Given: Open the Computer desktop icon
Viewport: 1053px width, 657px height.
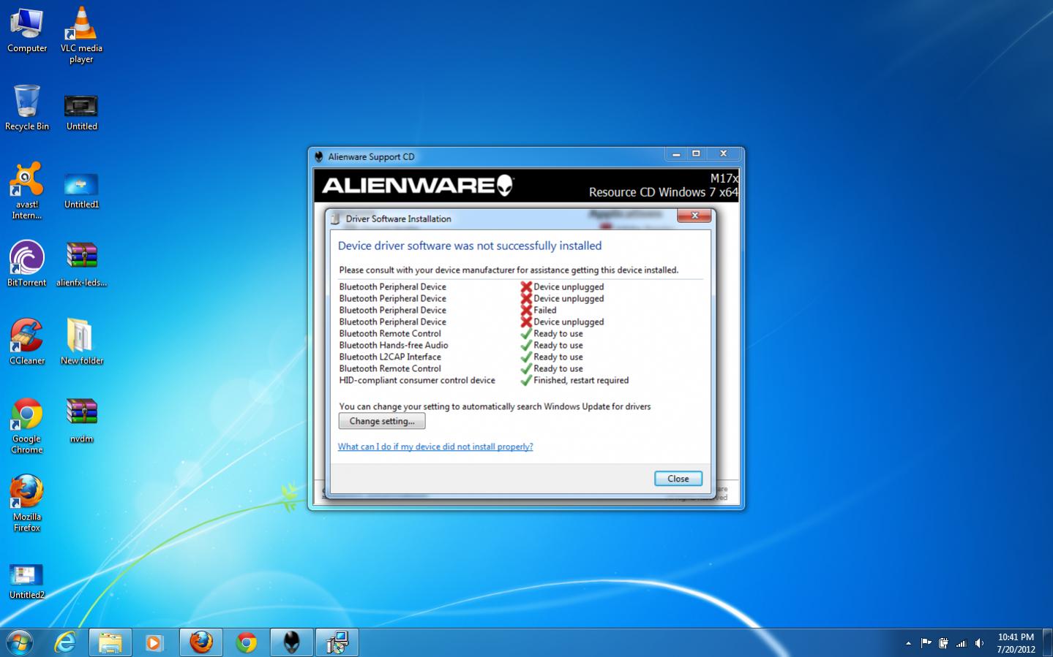Looking at the screenshot, I should 27,31.
